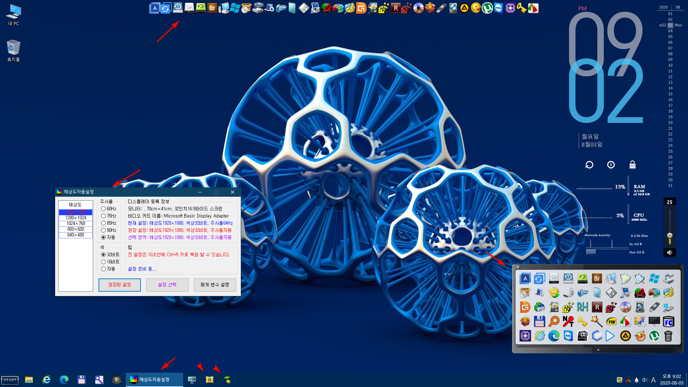Open the dark red R icon in panel
688x387 pixels.
597,307
